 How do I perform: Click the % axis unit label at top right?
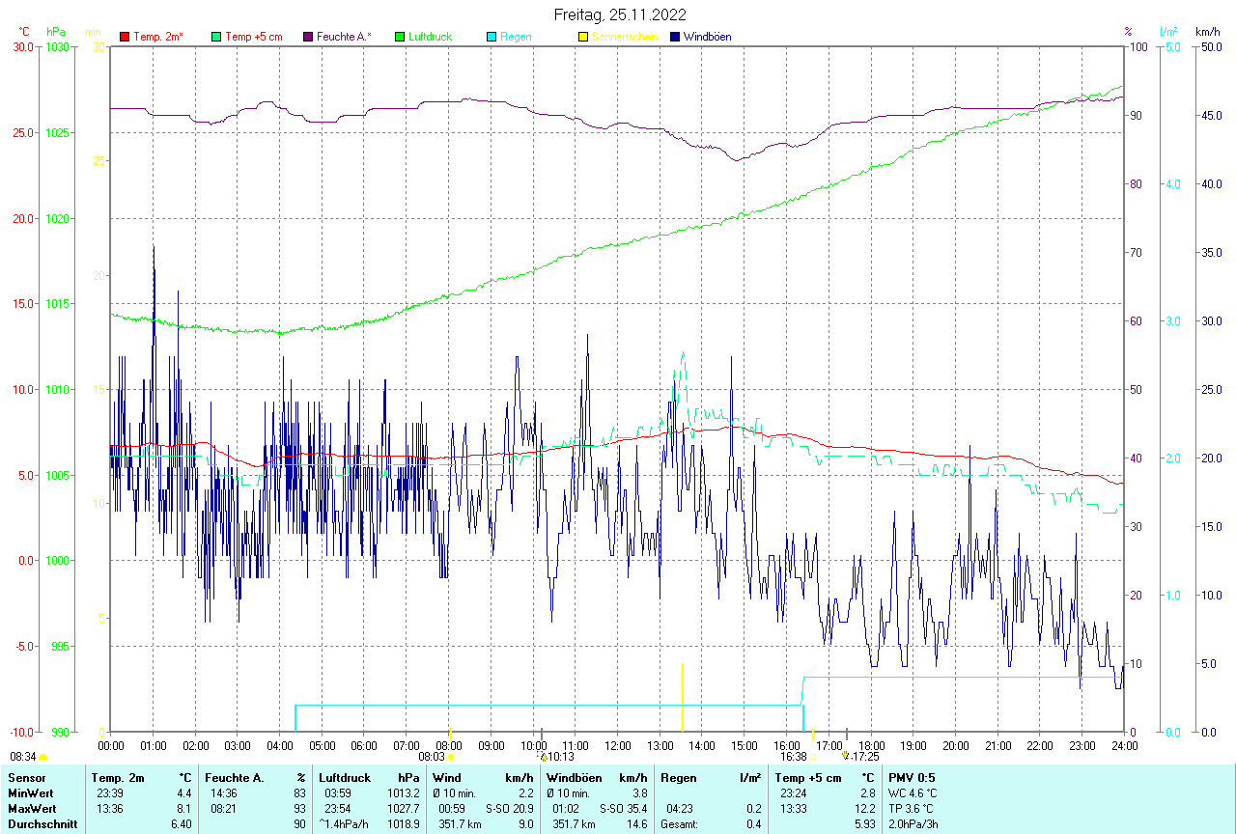pyautogui.click(x=1127, y=32)
